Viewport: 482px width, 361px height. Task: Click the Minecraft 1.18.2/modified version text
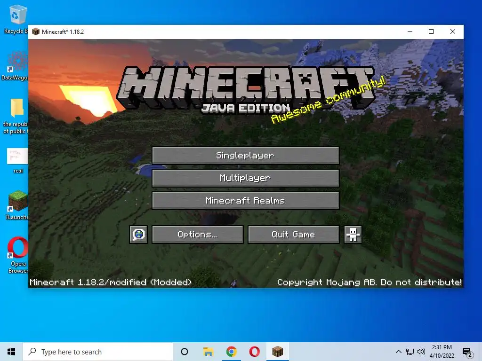[111, 283]
